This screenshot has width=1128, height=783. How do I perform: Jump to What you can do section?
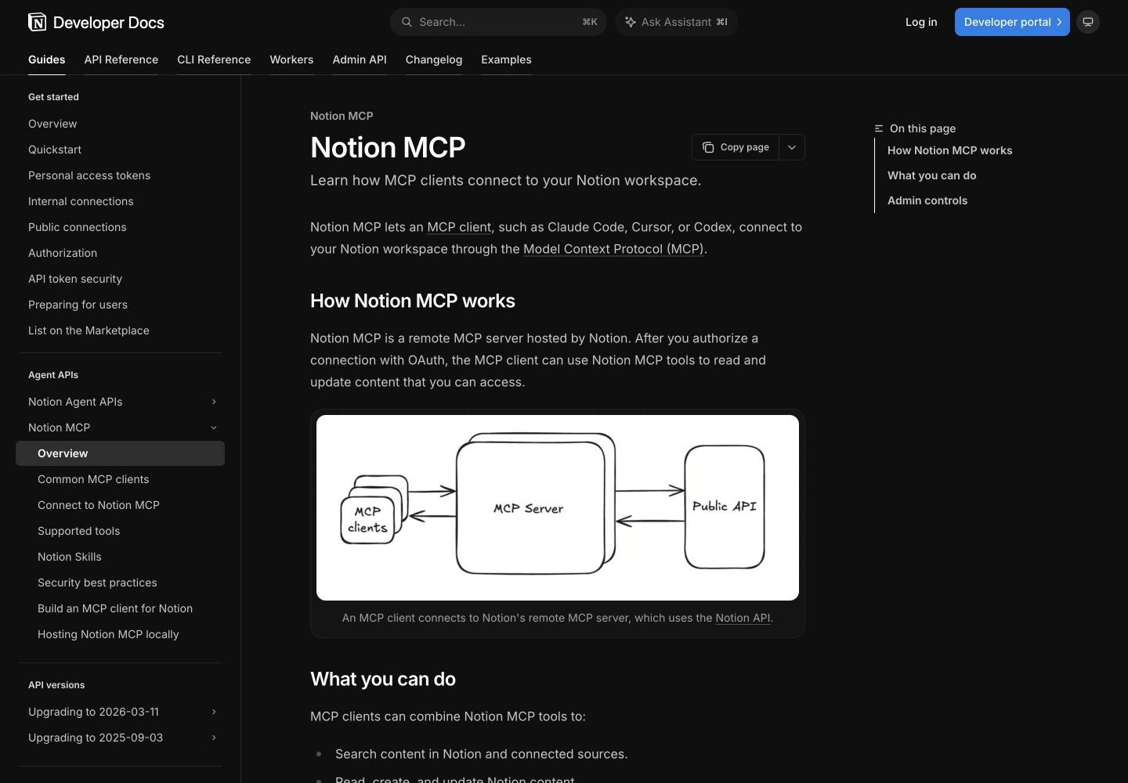point(931,175)
